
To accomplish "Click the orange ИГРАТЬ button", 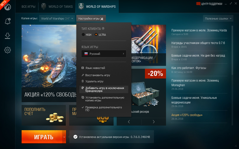I will click(42, 137).
